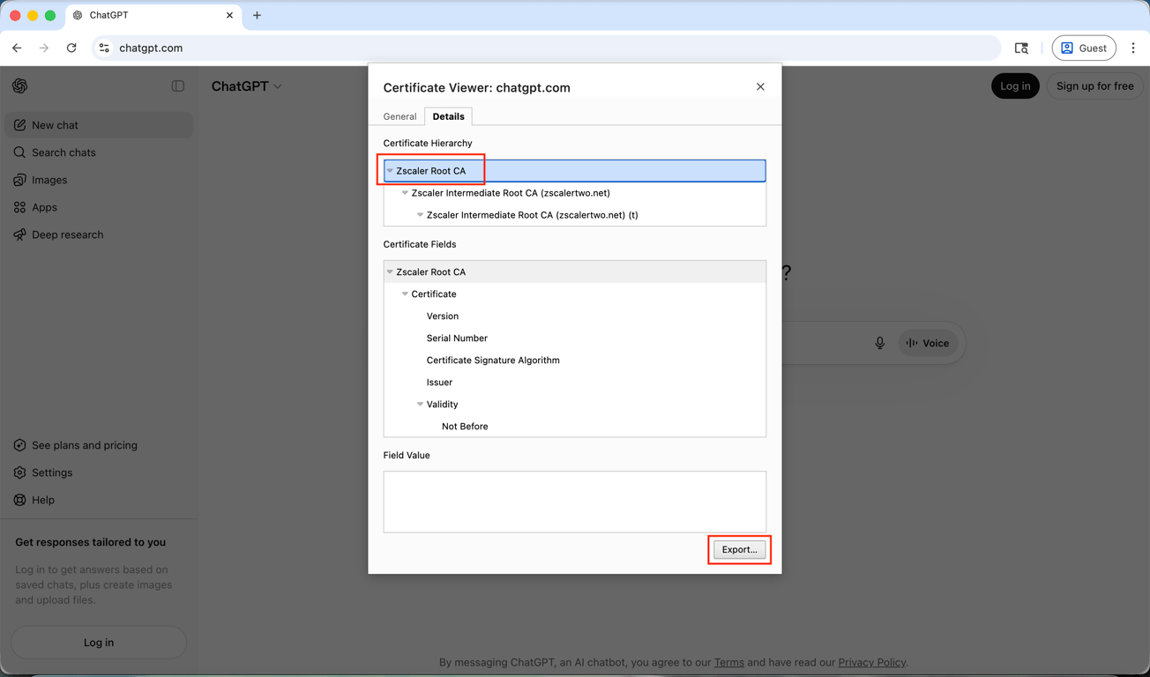The image size is (1150, 677).
Task: Close the ChatGPT browser tab
Action: point(229,15)
